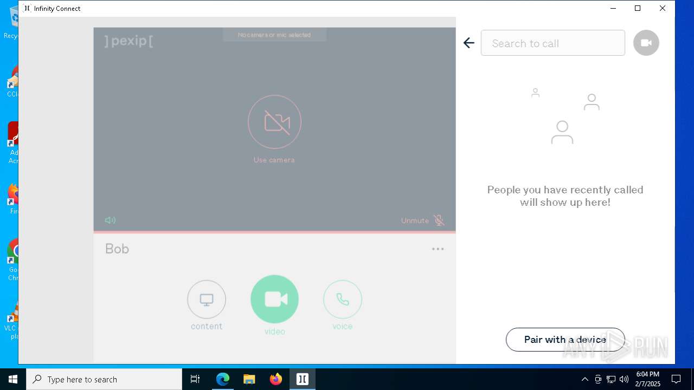
Task: Open File Explorer from taskbar
Action: click(249, 379)
